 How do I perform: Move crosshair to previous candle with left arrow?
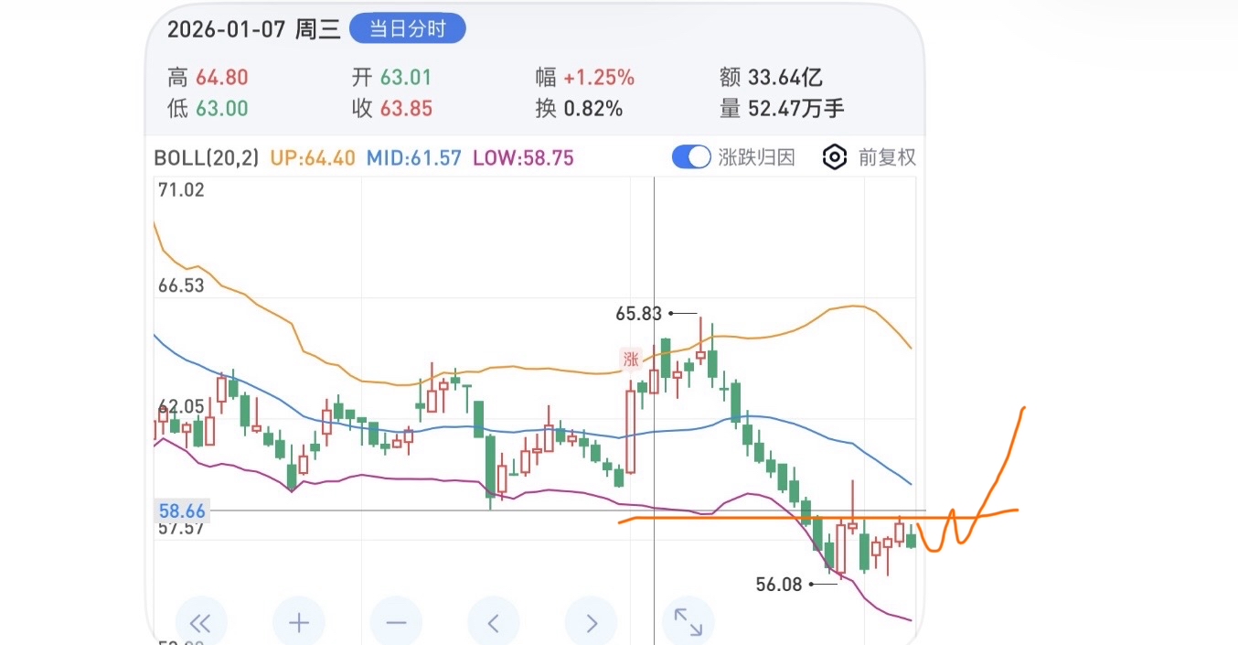coord(494,623)
